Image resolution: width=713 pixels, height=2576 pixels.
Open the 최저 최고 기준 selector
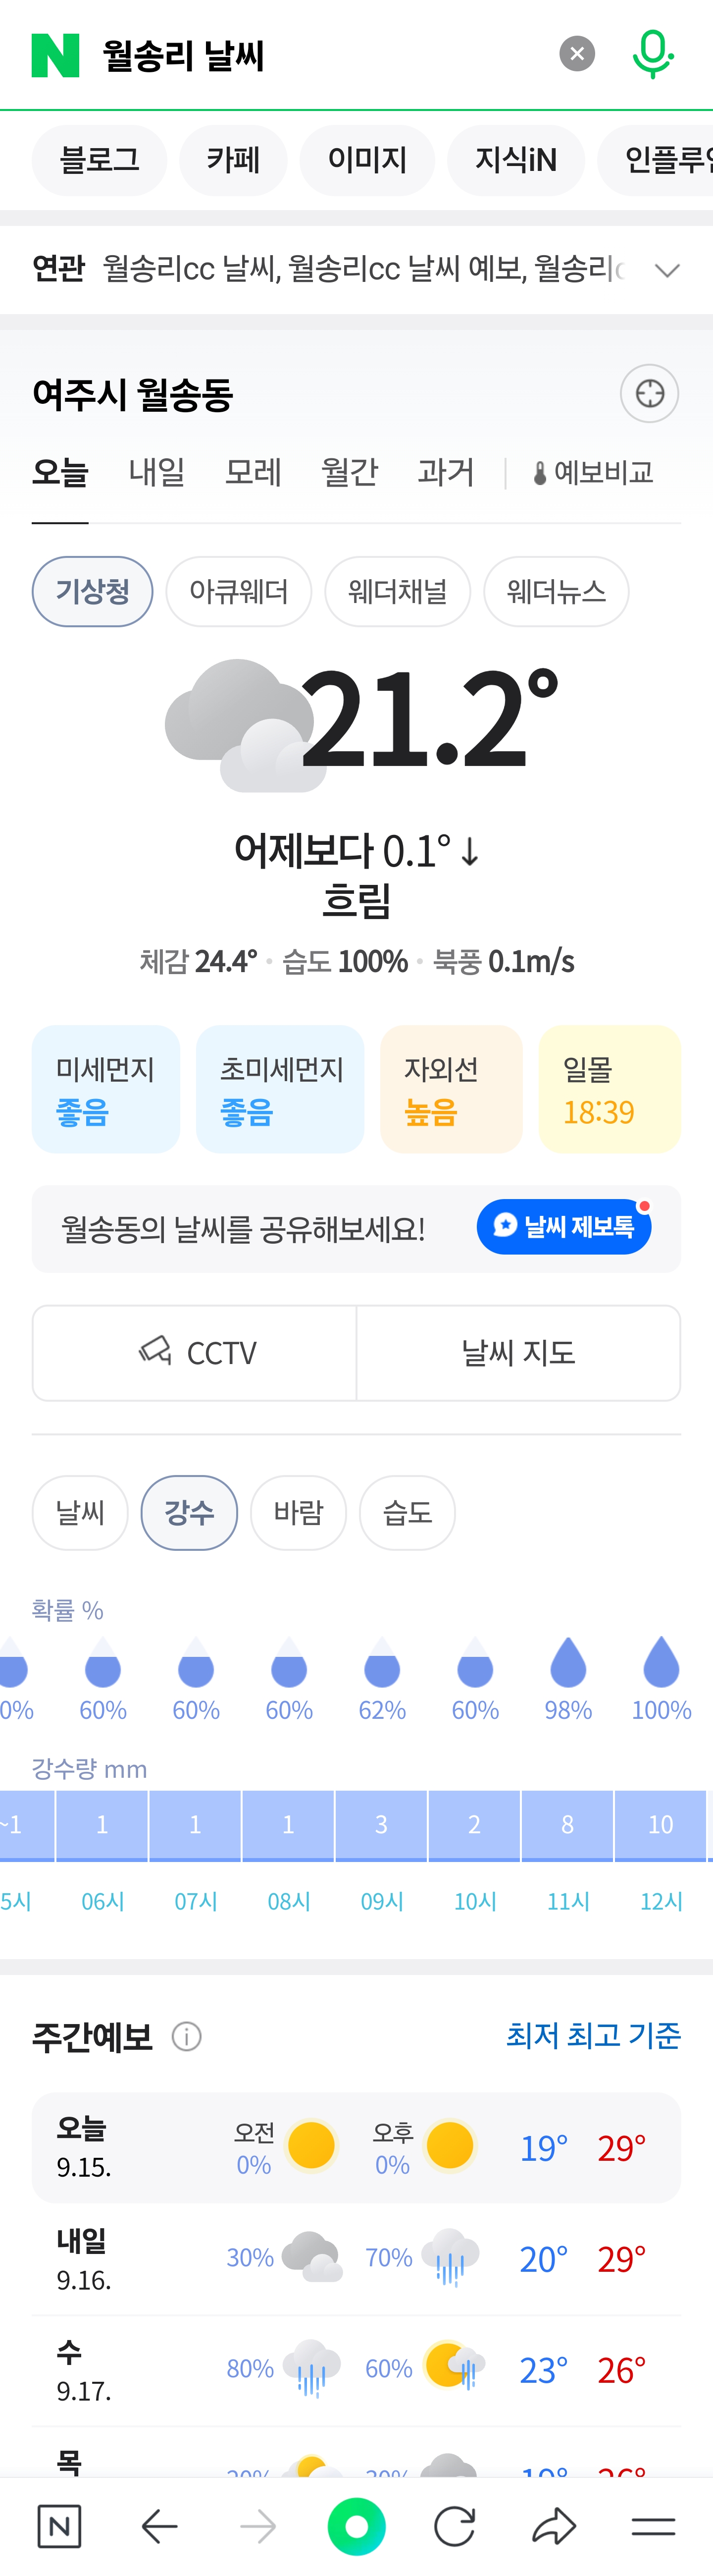[593, 2034]
